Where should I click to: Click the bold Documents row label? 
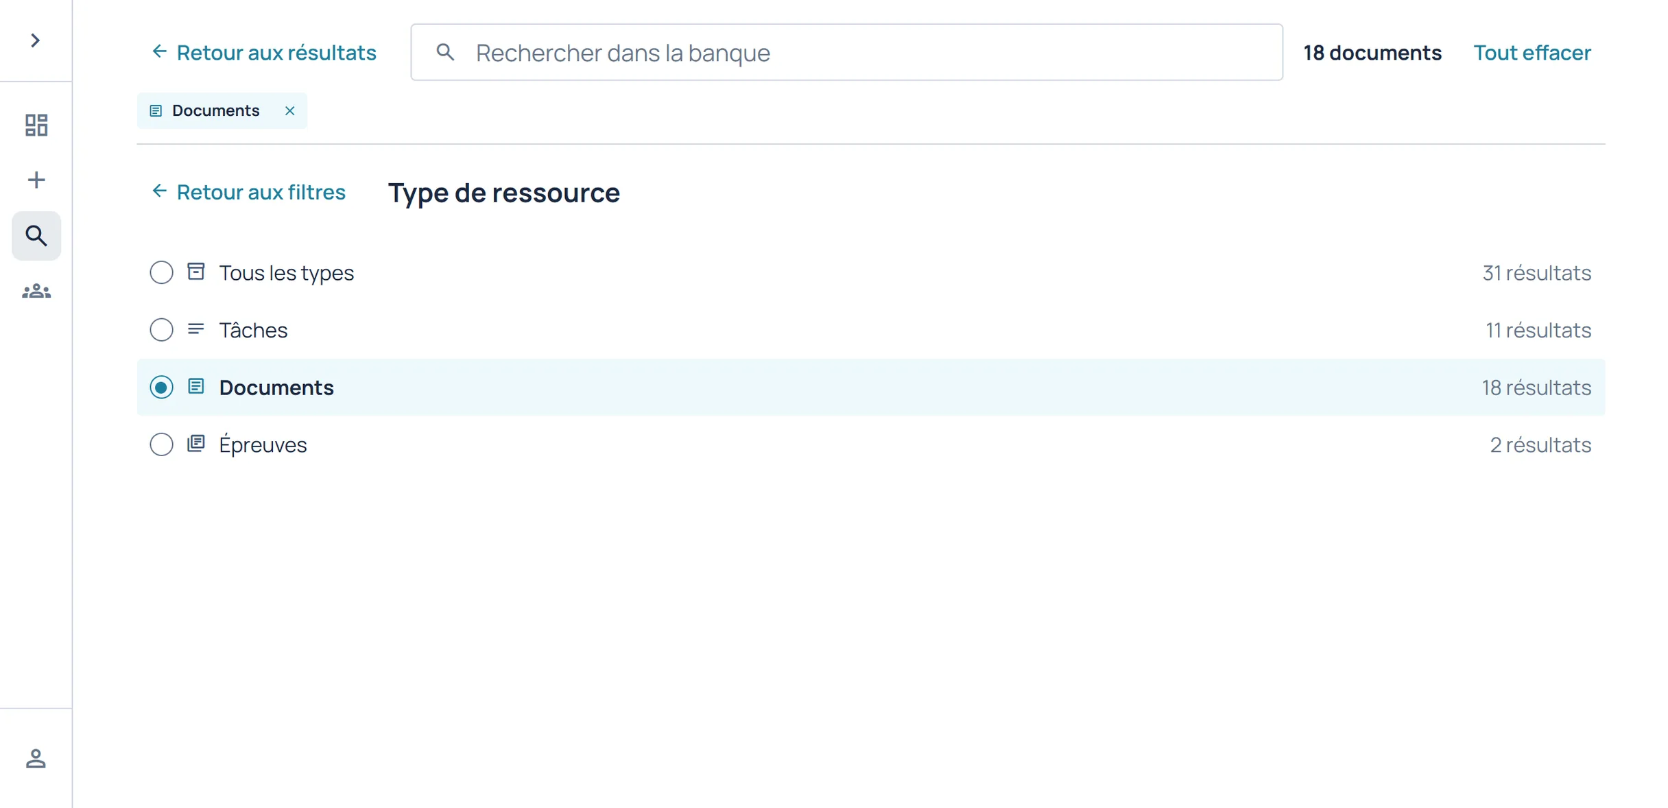(276, 388)
